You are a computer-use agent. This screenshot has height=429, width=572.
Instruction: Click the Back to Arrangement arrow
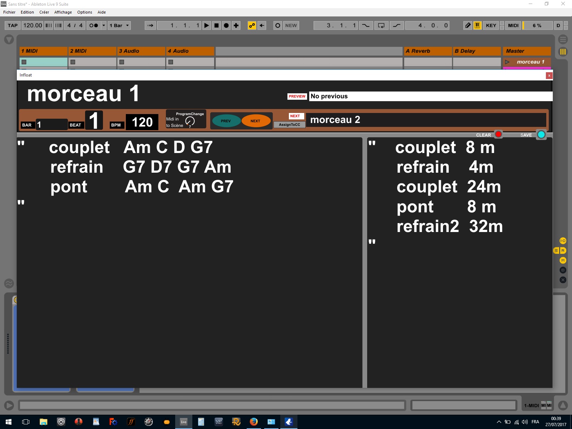click(262, 25)
